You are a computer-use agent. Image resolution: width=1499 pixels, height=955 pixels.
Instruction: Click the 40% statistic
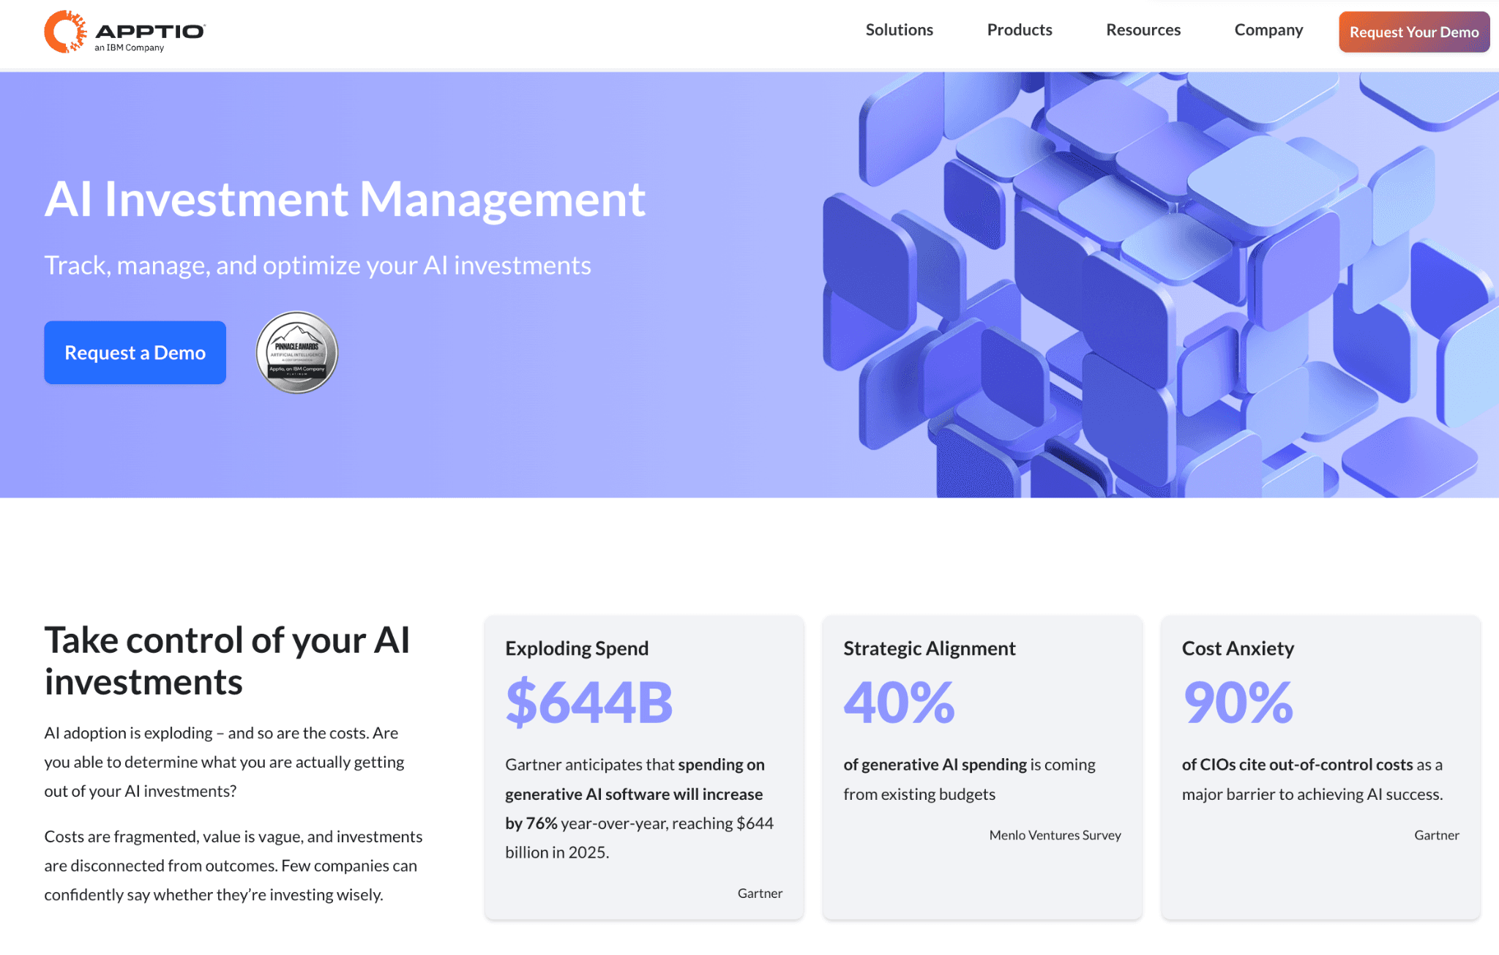pos(899,703)
